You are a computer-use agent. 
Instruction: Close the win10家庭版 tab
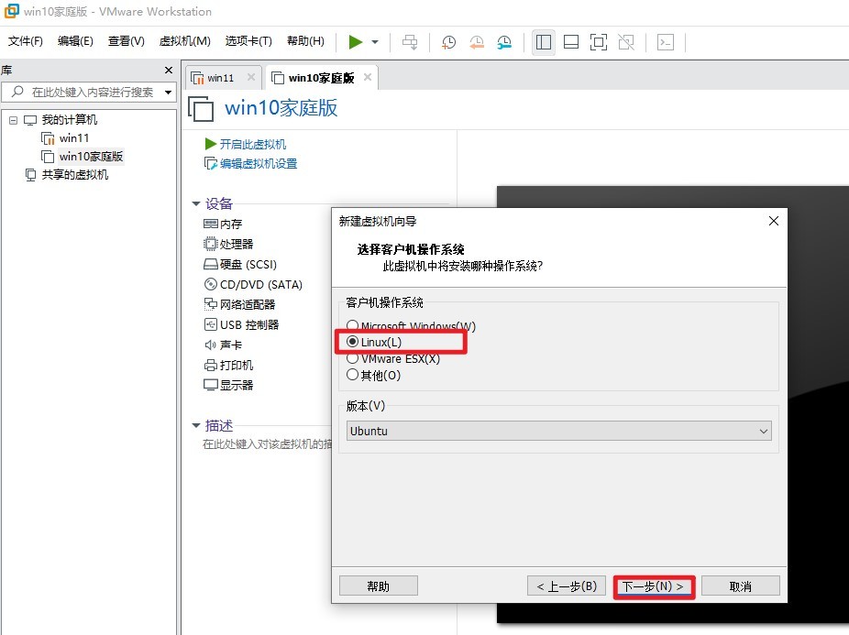click(x=368, y=77)
